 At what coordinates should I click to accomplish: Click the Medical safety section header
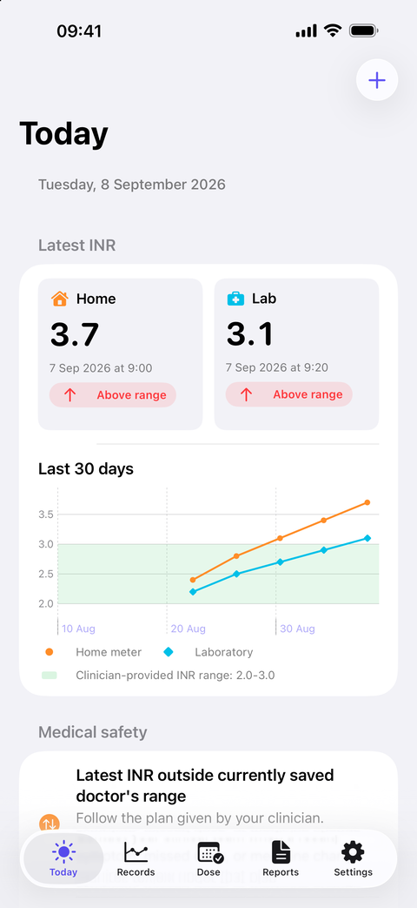92,732
